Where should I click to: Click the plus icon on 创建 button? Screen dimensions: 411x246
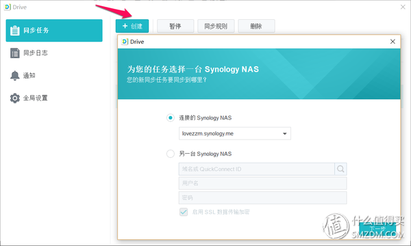pos(125,26)
